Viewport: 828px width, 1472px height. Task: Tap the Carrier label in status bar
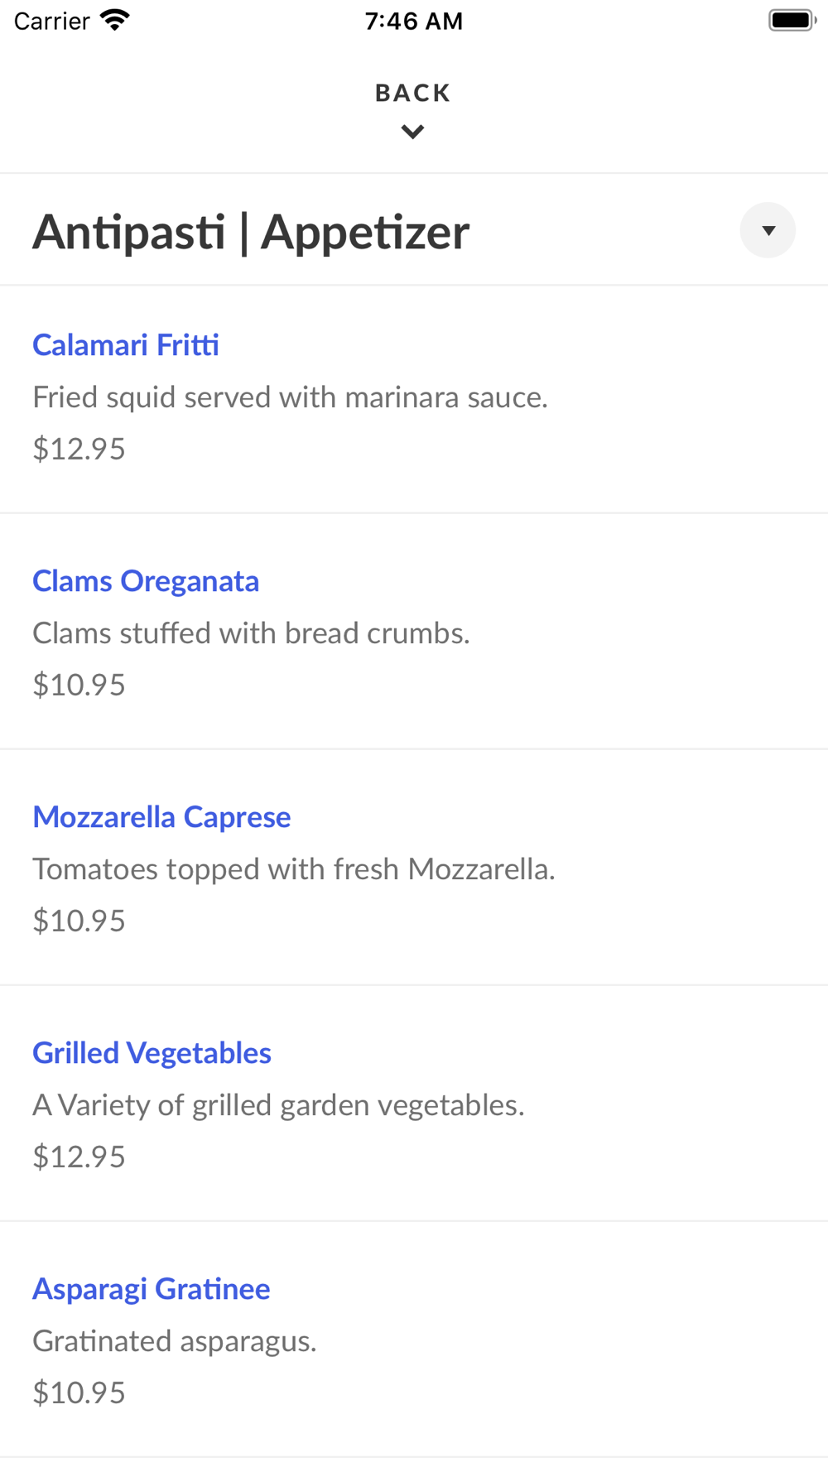[x=51, y=21]
